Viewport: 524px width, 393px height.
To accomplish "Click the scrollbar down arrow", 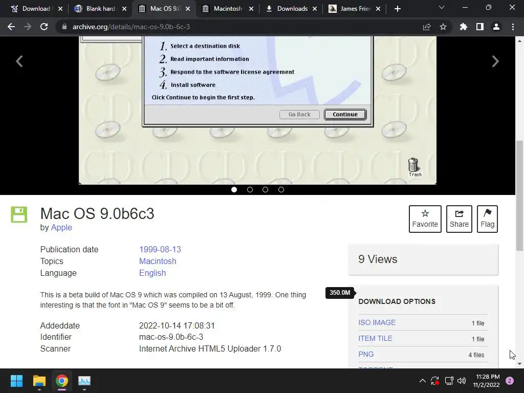I will coord(519,364).
